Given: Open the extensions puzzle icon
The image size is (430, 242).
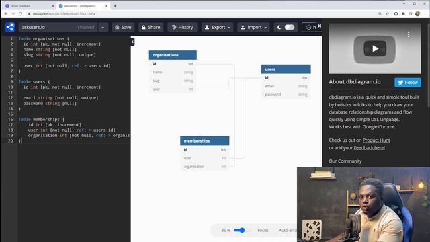Looking at the screenshot, I should [403, 13].
